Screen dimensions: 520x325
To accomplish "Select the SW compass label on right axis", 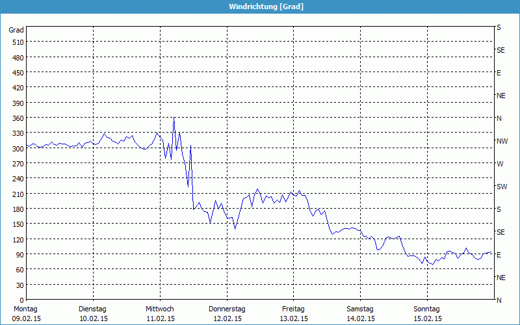I will (x=501, y=187).
